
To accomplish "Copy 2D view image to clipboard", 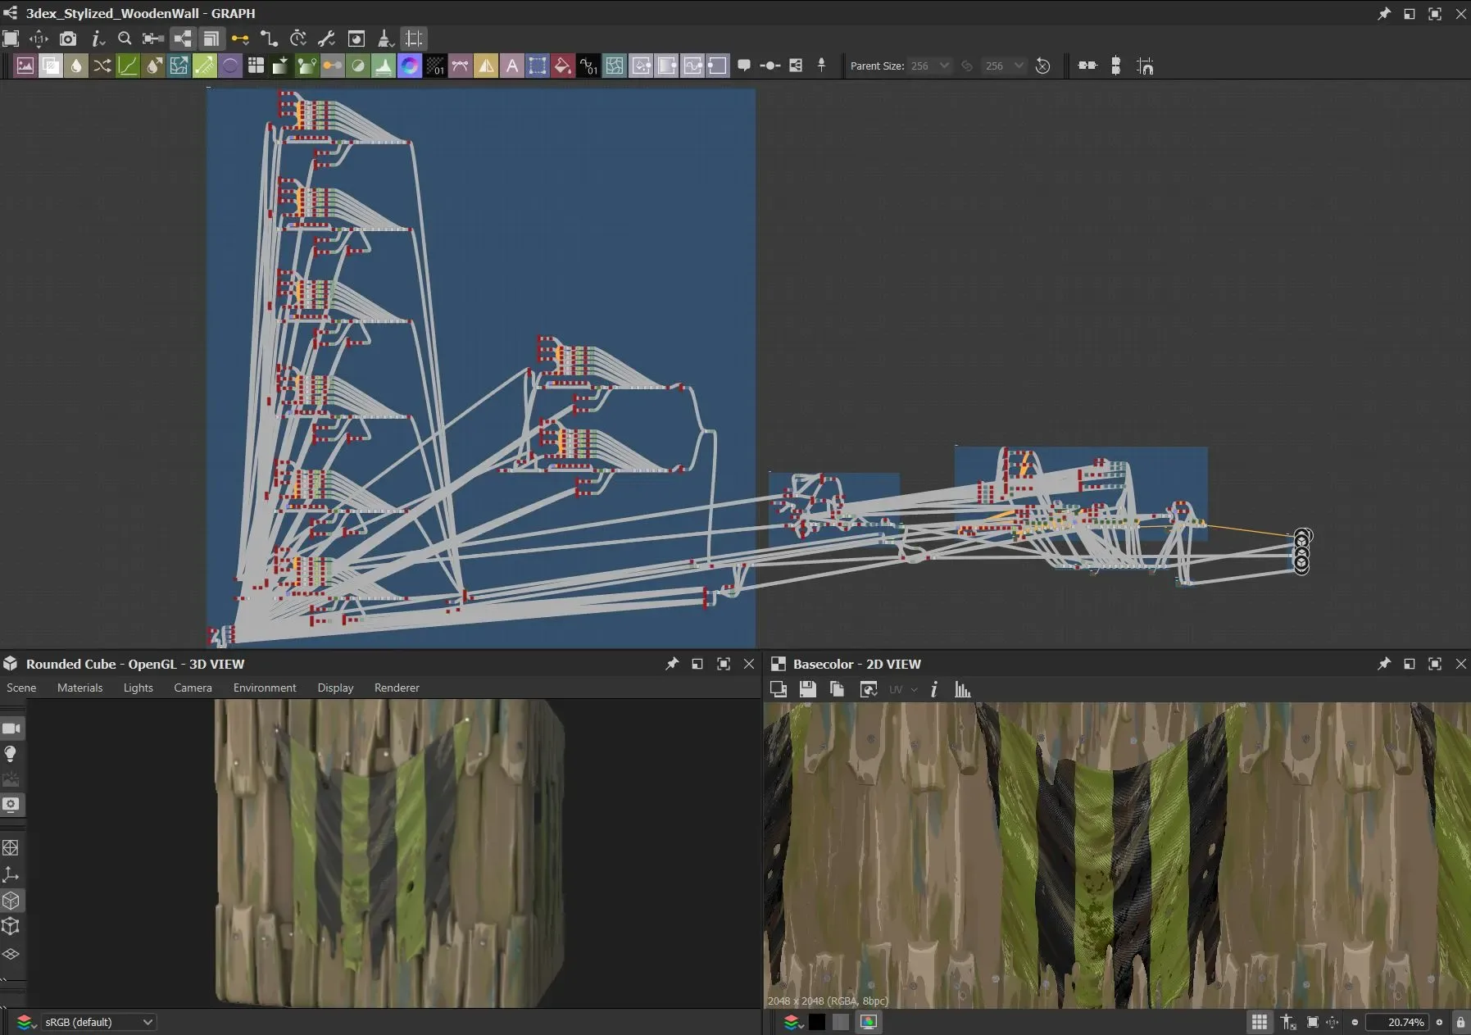I will pyautogui.click(x=838, y=689).
